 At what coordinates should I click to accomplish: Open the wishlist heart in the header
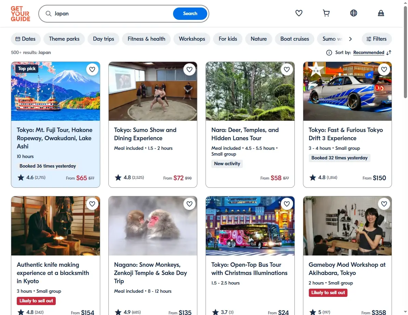pos(299,13)
